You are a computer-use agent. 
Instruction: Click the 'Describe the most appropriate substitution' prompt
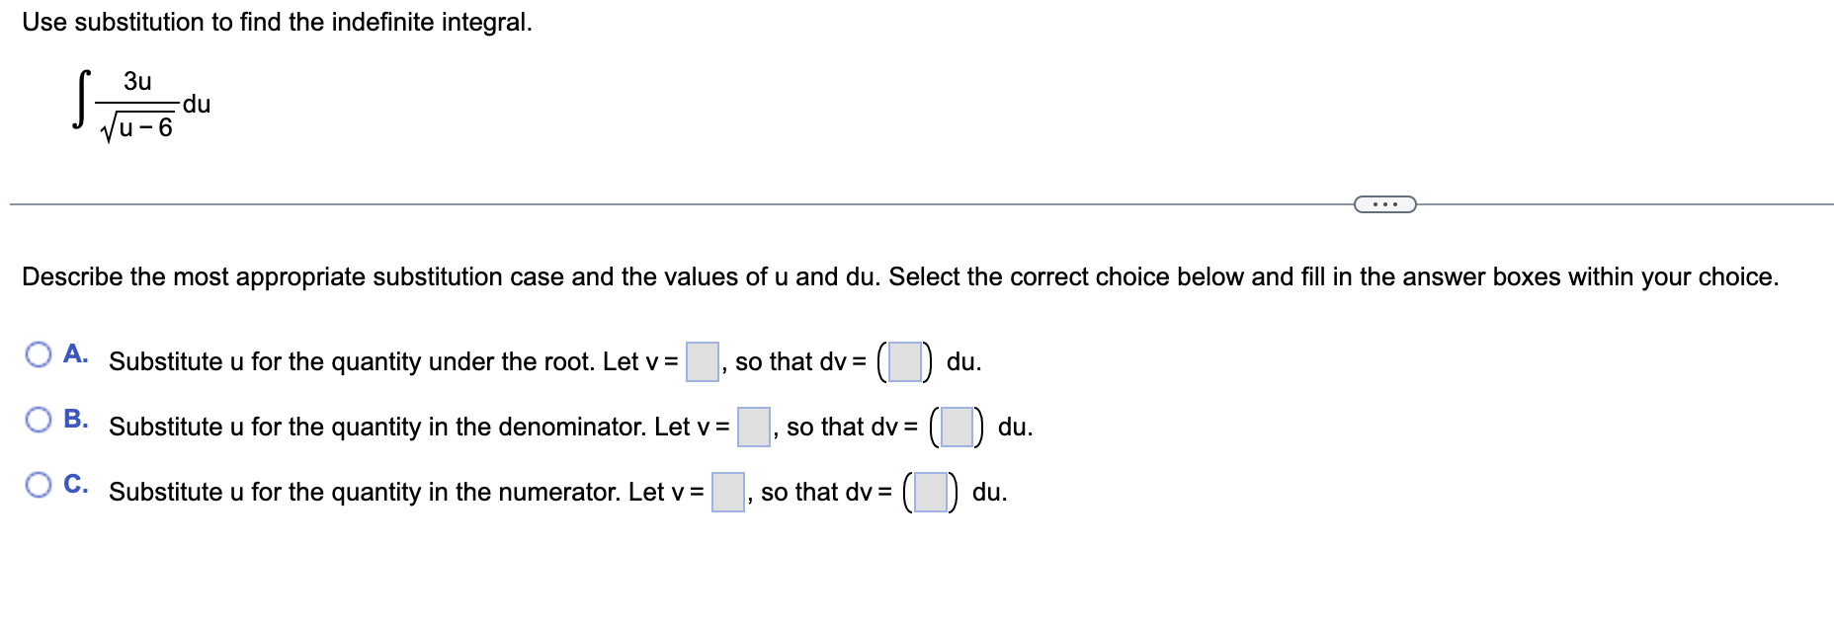[x=900, y=276]
